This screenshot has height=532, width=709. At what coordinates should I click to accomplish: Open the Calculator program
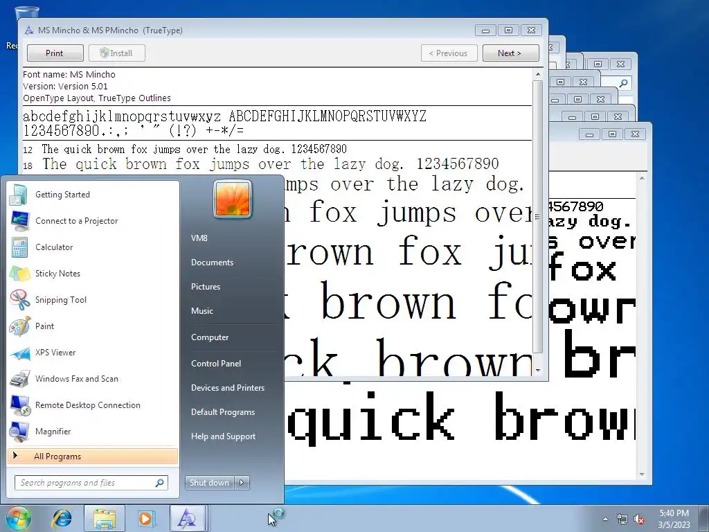[x=93, y=247]
